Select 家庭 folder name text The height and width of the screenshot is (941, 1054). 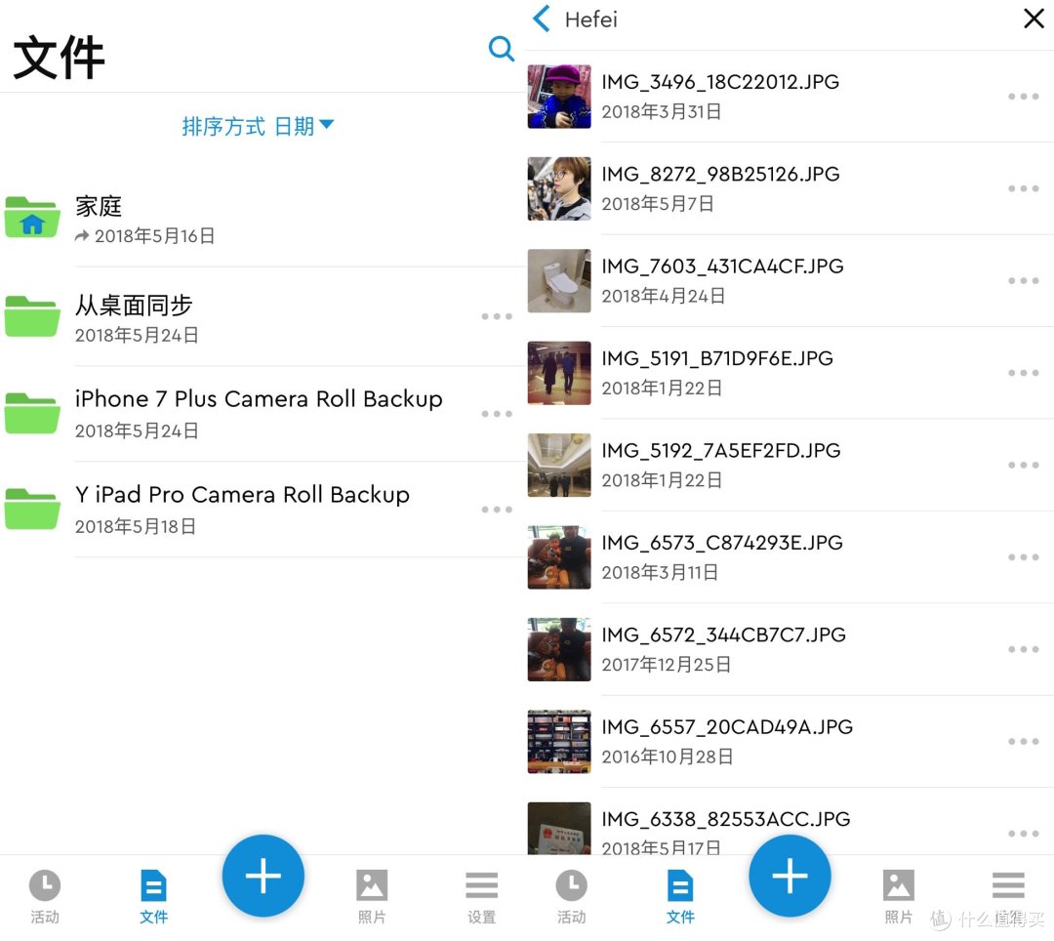[x=99, y=206]
